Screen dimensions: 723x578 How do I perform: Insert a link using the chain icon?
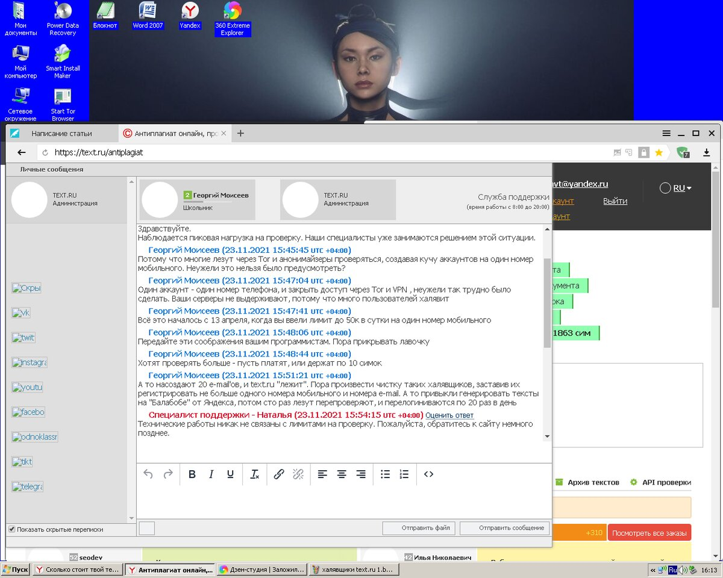(278, 474)
